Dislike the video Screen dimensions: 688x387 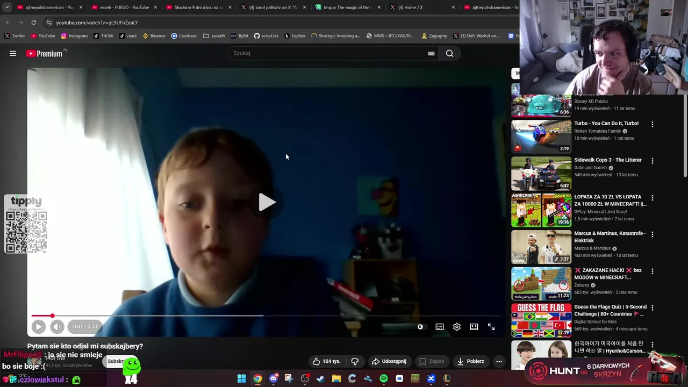[x=355, y=361]
